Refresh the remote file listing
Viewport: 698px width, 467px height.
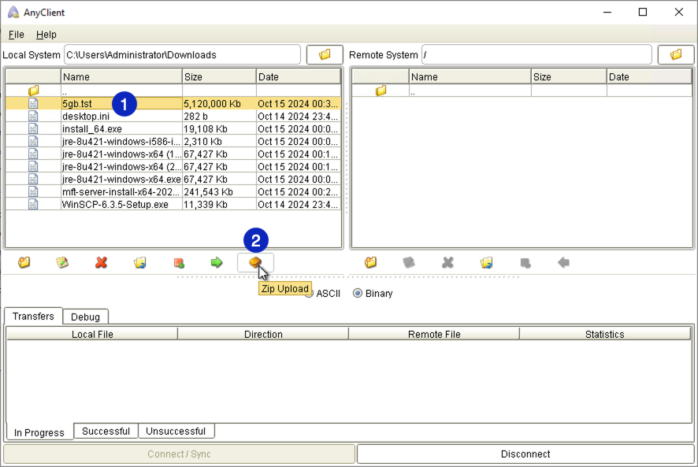point(487,262)
